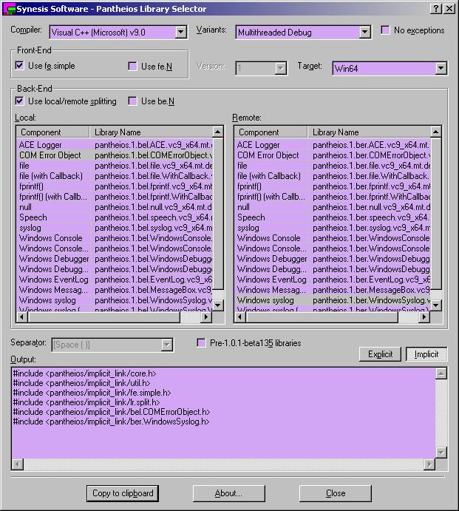Click Local list scroll right arrow
This screenshot has width=459, height=511.
click(206, 317)
